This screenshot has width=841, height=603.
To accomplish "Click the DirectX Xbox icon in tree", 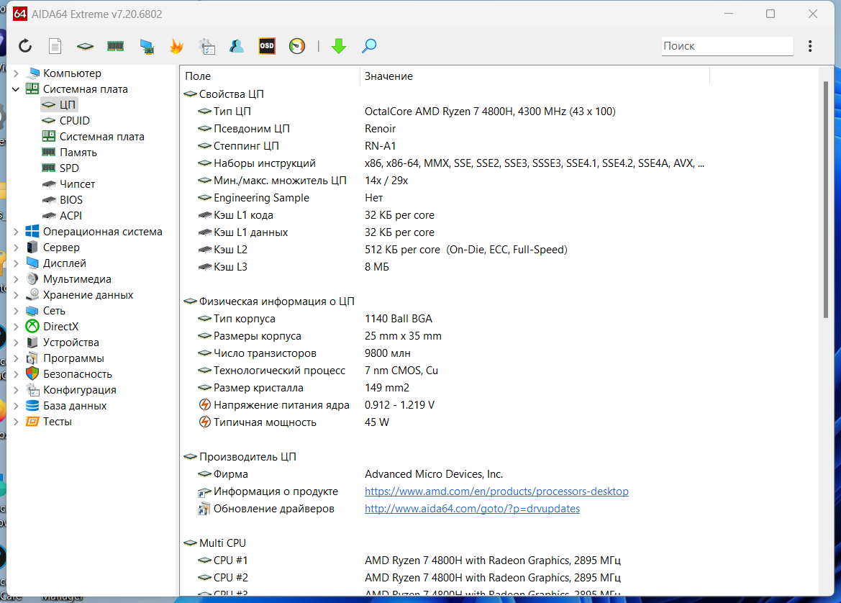I will tap(32, 327).
